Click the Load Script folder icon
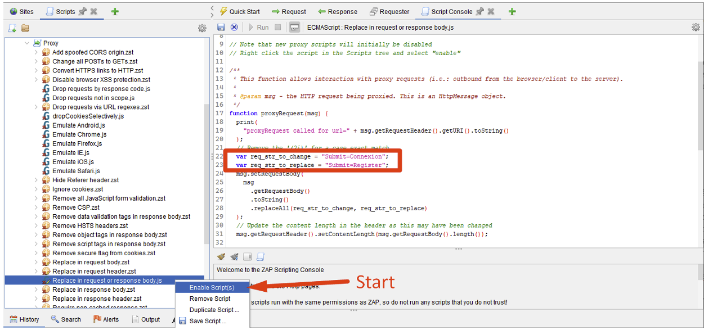 pos(25,28)
